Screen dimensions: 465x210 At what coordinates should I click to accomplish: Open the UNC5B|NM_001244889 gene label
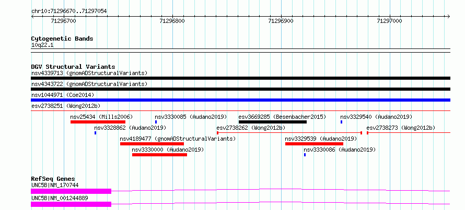[60, 198]
